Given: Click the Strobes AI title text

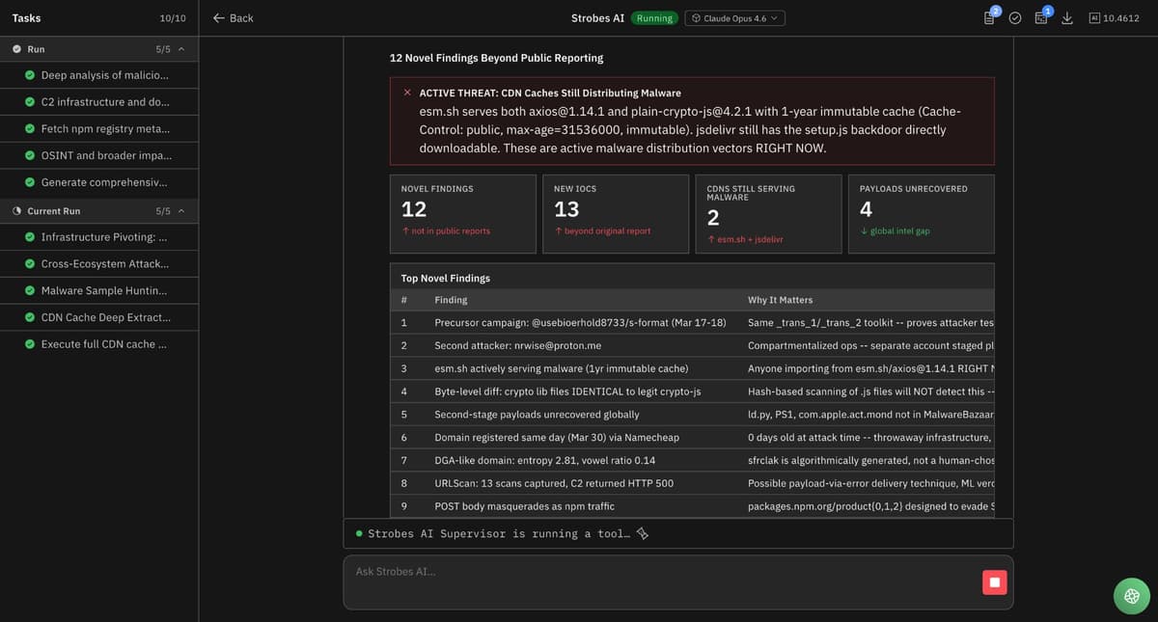Looking at the screenshot, I should [x=598, y=18].
